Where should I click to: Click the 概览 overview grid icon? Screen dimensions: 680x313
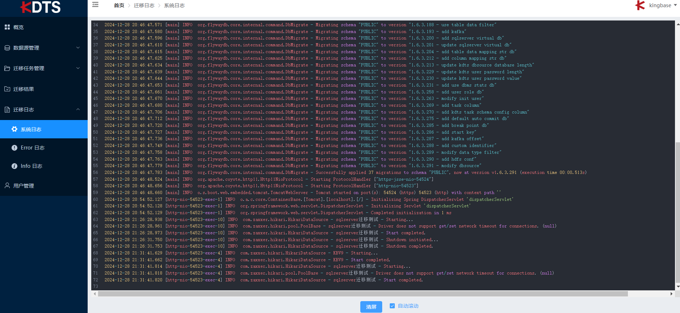pos(7,27)
